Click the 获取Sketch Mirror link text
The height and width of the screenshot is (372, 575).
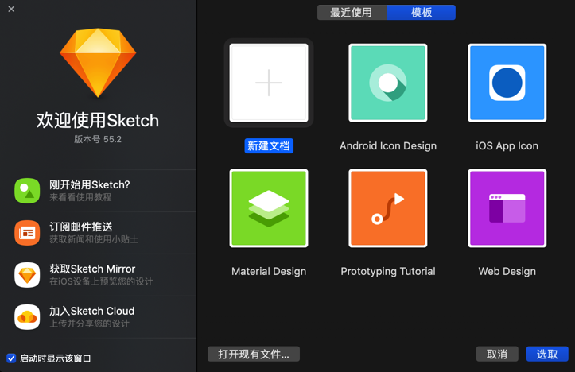coord(92,269)
